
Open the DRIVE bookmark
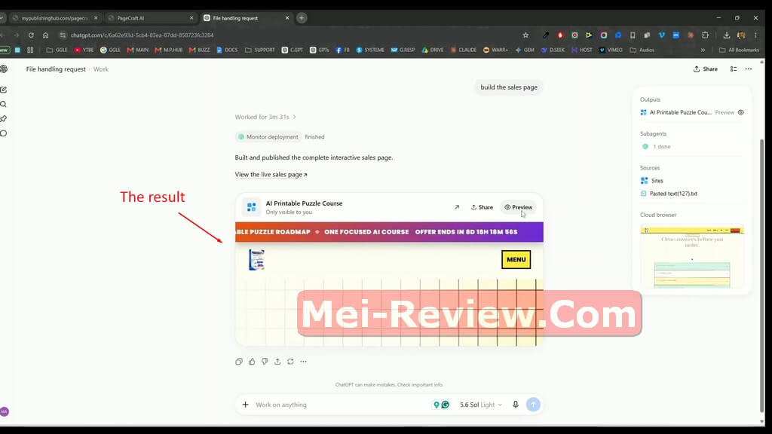tap(432, 50)
